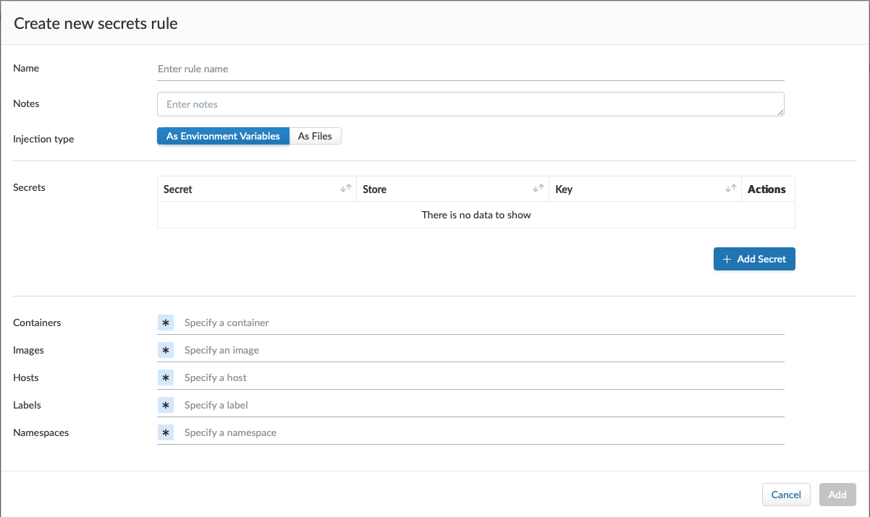The image size is (870, 517).
Task: Click the asterisk icon beside Namespaces
Action: click(166, 432)
